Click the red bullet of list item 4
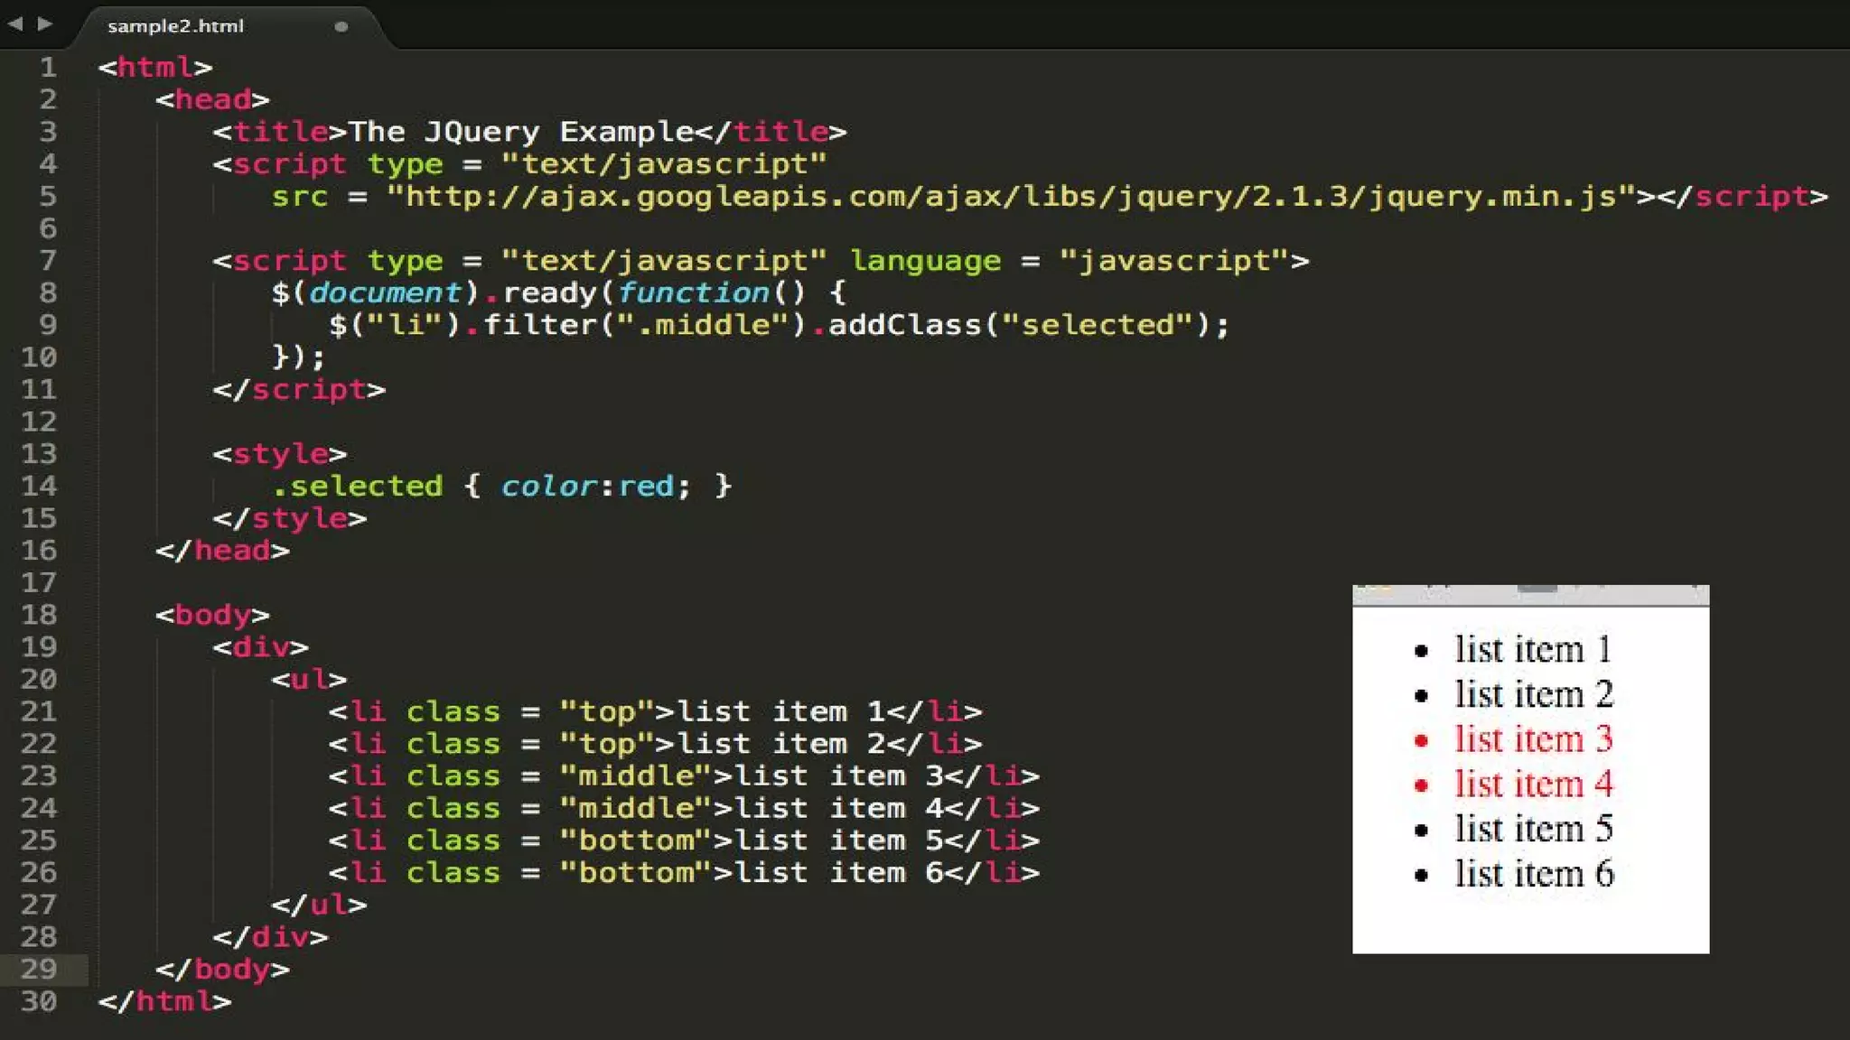 click(1421, 785)
